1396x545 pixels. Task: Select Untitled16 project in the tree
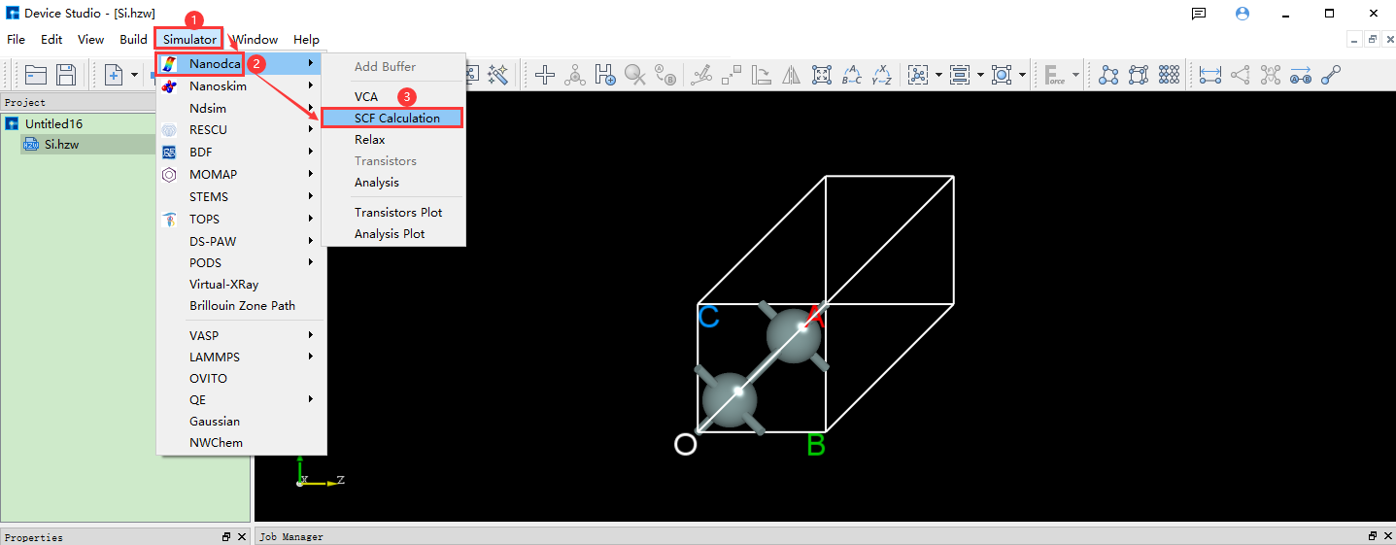(x=53, y=123)
